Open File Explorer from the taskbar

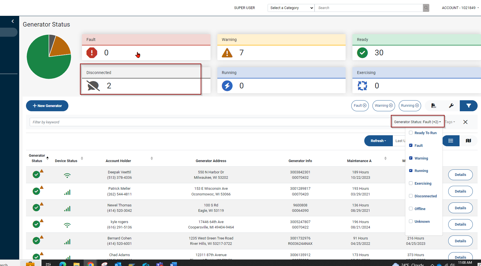point(76,264)
